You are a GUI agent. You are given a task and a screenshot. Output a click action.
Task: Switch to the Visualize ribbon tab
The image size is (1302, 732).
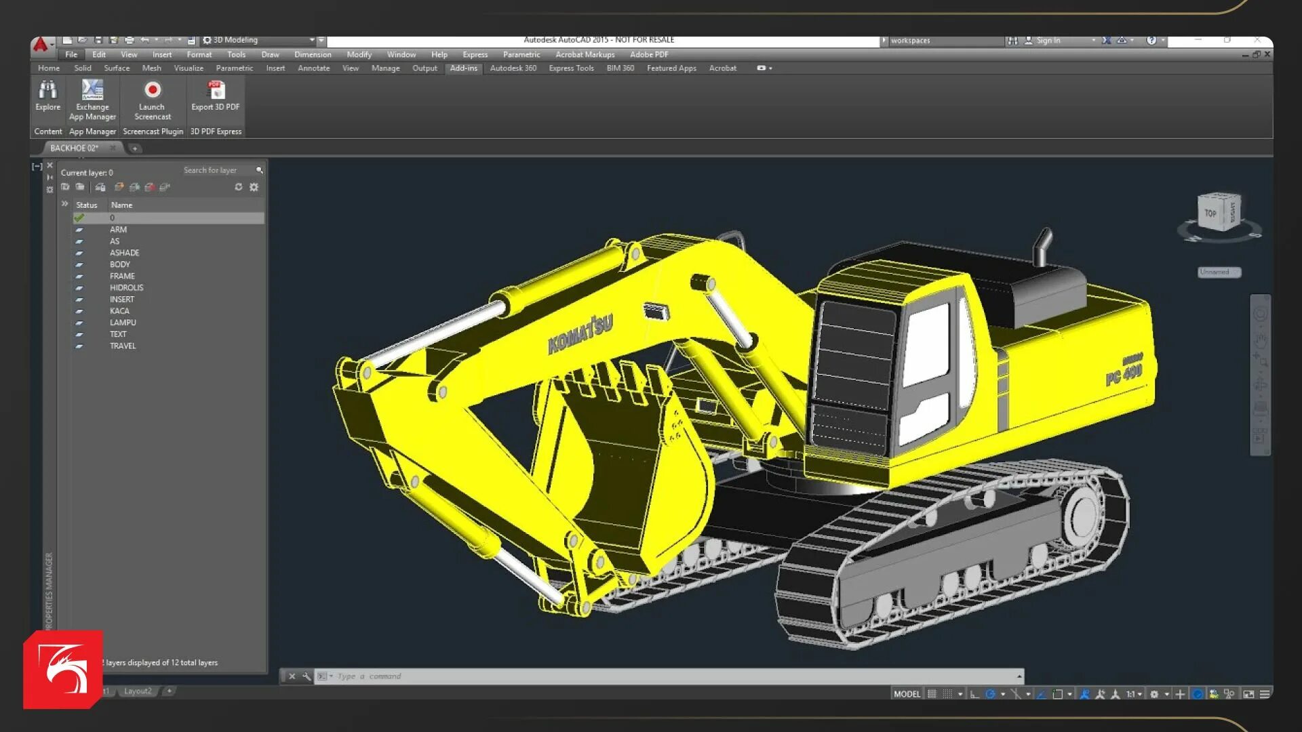click(x=189, y=68)
